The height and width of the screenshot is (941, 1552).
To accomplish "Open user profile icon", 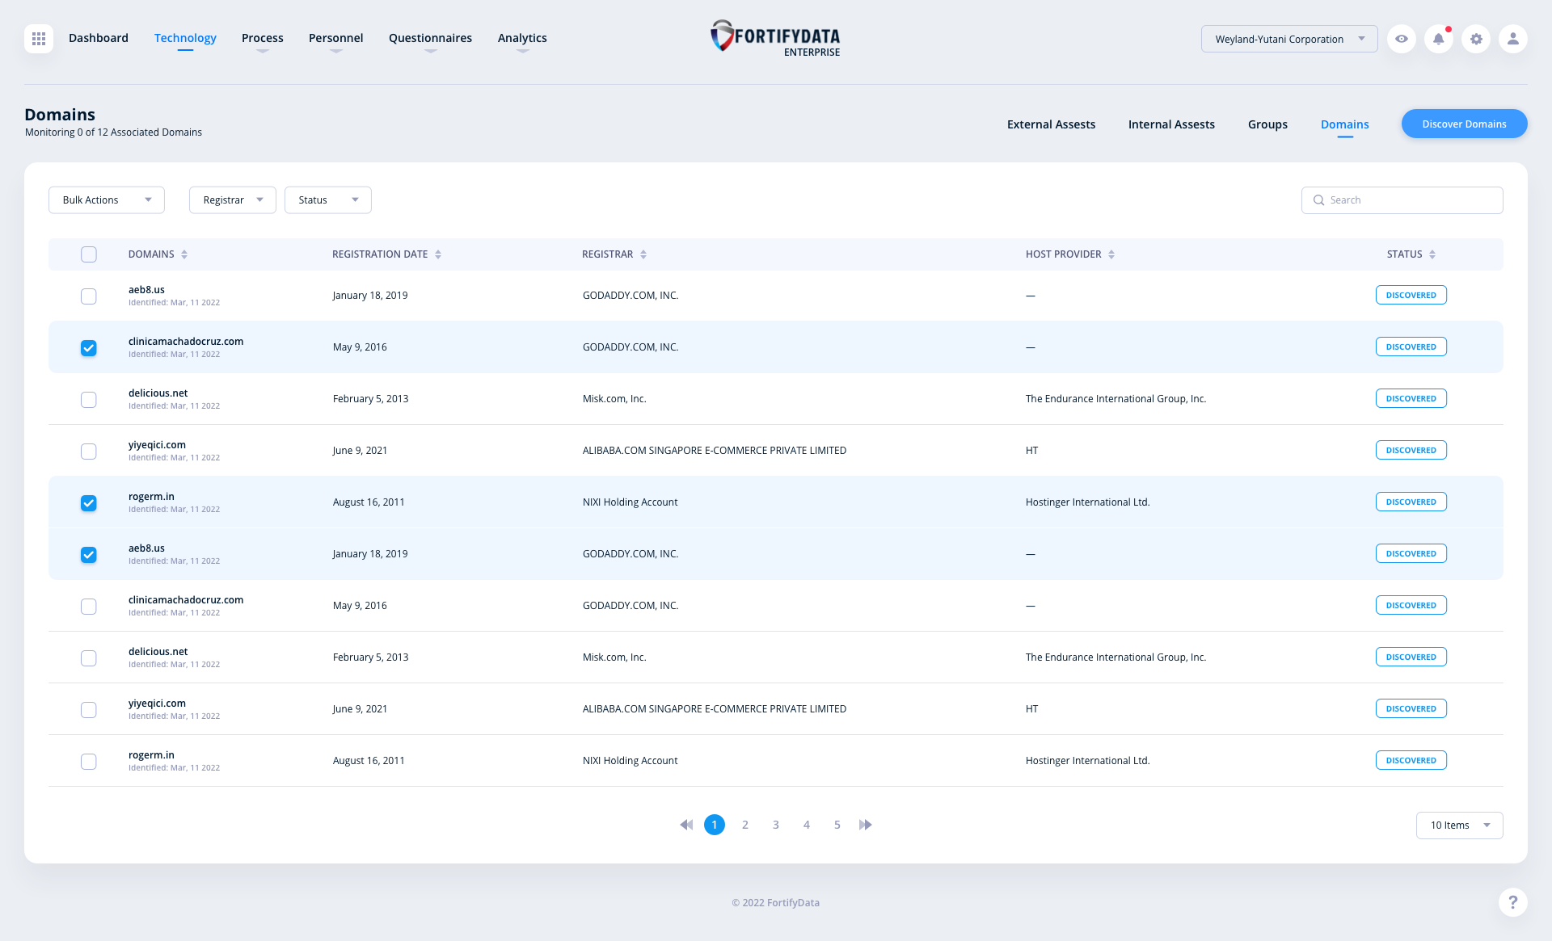I will [1513, 39].
